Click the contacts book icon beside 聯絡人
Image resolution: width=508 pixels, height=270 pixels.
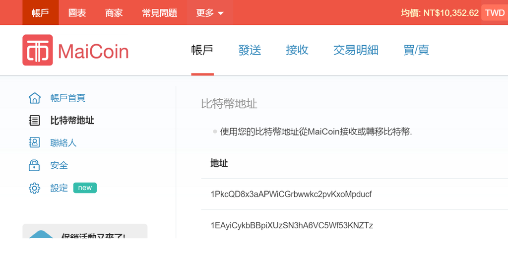[x=34, y=142]
